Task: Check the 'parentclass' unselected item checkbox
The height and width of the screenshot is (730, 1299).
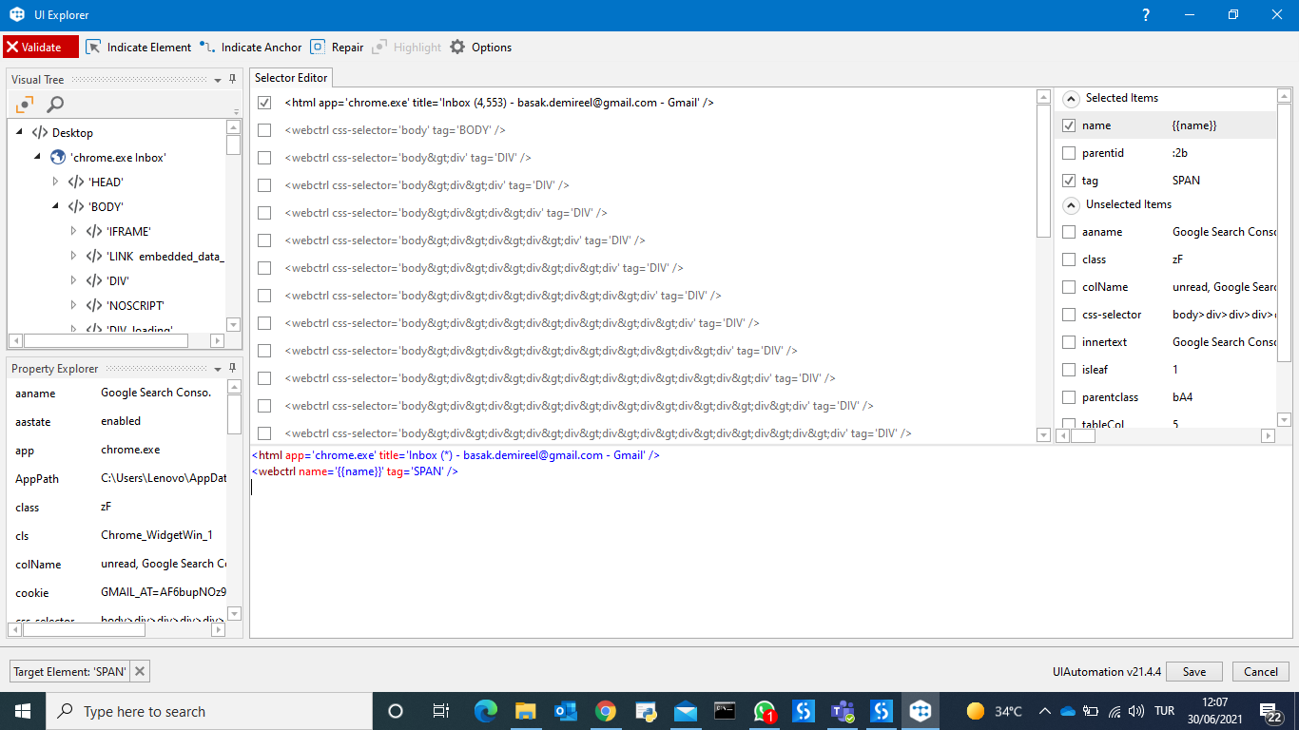Action: click(1069, 397)
